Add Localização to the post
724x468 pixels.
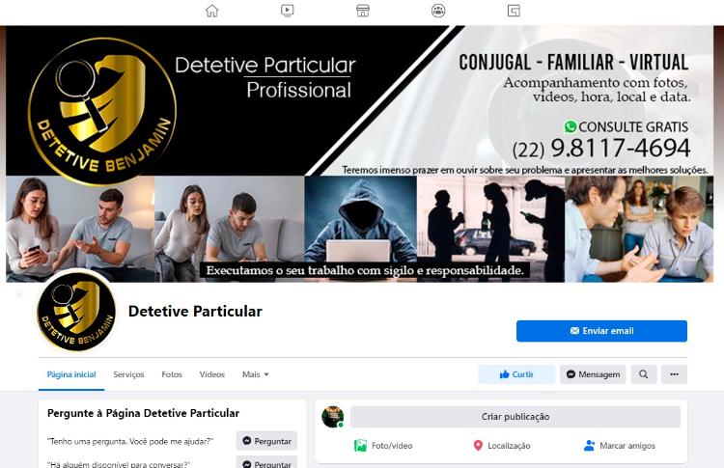click(502, 446)
